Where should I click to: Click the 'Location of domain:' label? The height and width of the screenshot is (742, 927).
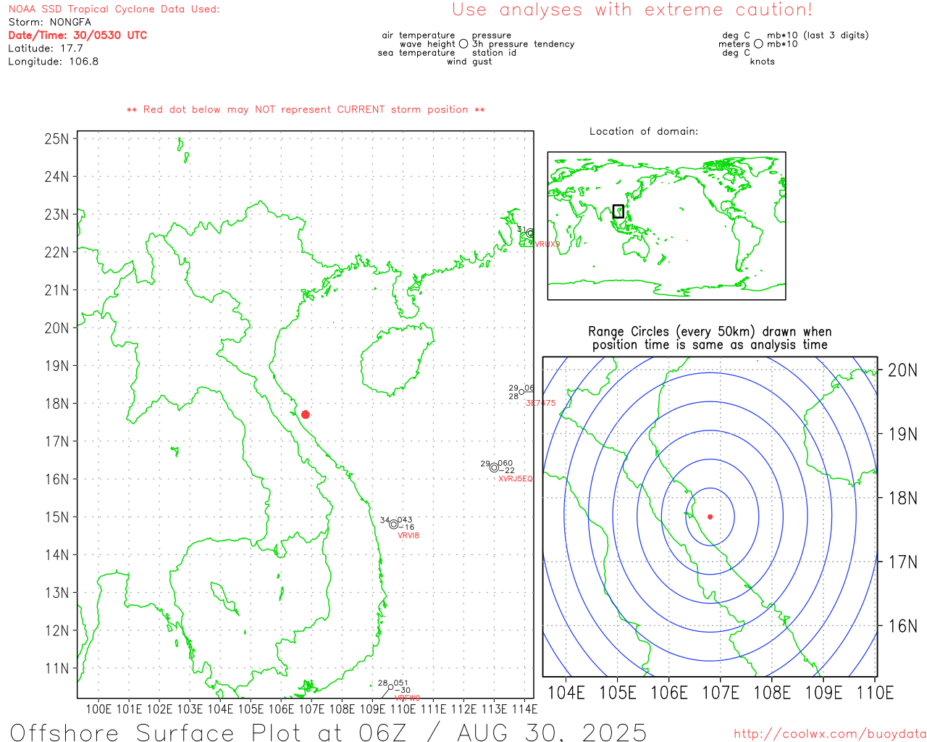click(644, 131)
